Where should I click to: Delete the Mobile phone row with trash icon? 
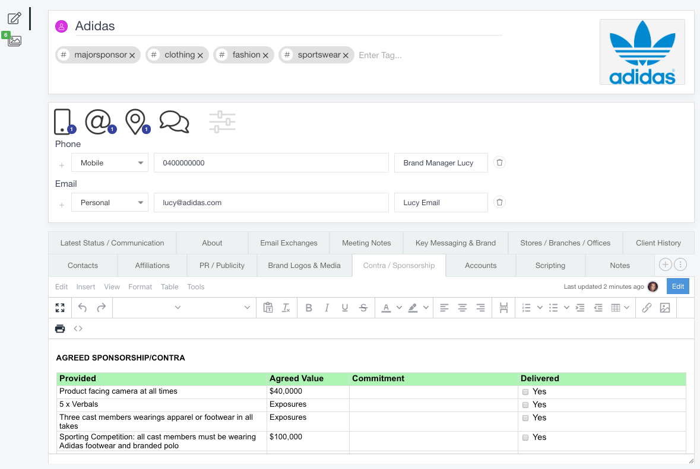pos(499,162)
